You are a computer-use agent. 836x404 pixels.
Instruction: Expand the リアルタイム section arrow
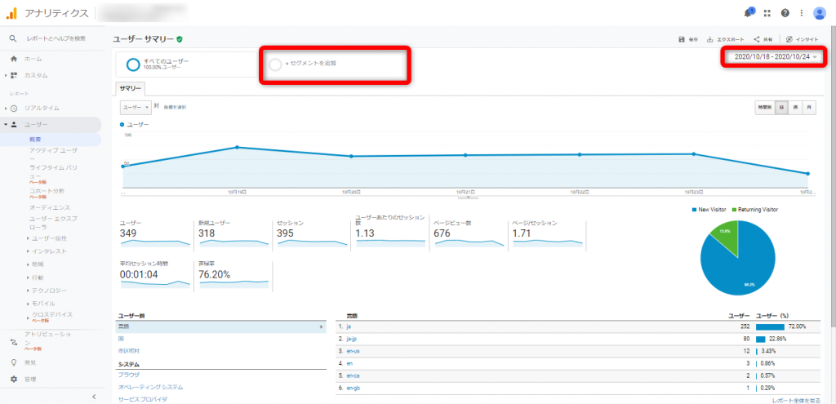(x=6, y=109)
